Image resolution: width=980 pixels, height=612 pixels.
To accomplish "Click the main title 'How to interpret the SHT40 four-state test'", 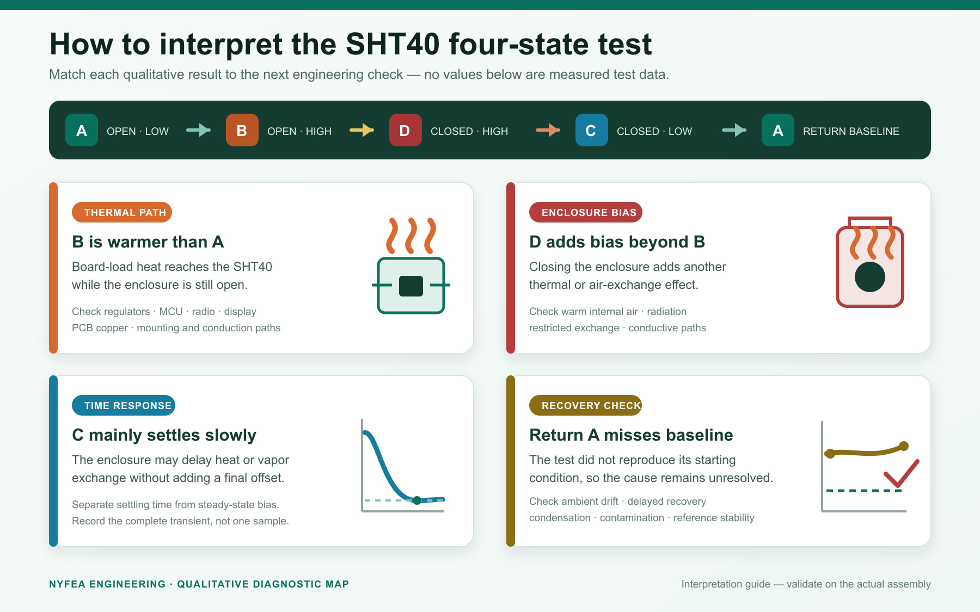I will point(351,44).
